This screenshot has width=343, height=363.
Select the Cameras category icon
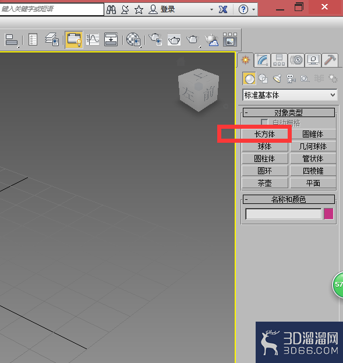291,79
